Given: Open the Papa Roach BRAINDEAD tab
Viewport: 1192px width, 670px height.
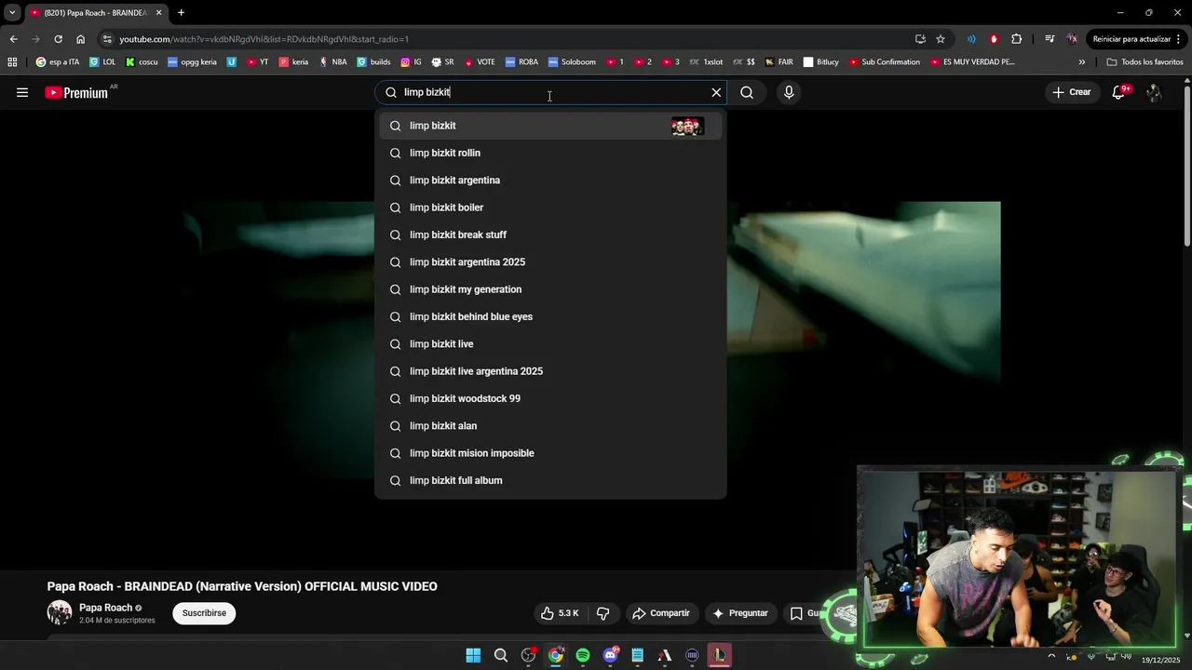Looking at the screenshot, I should point(89,13).
